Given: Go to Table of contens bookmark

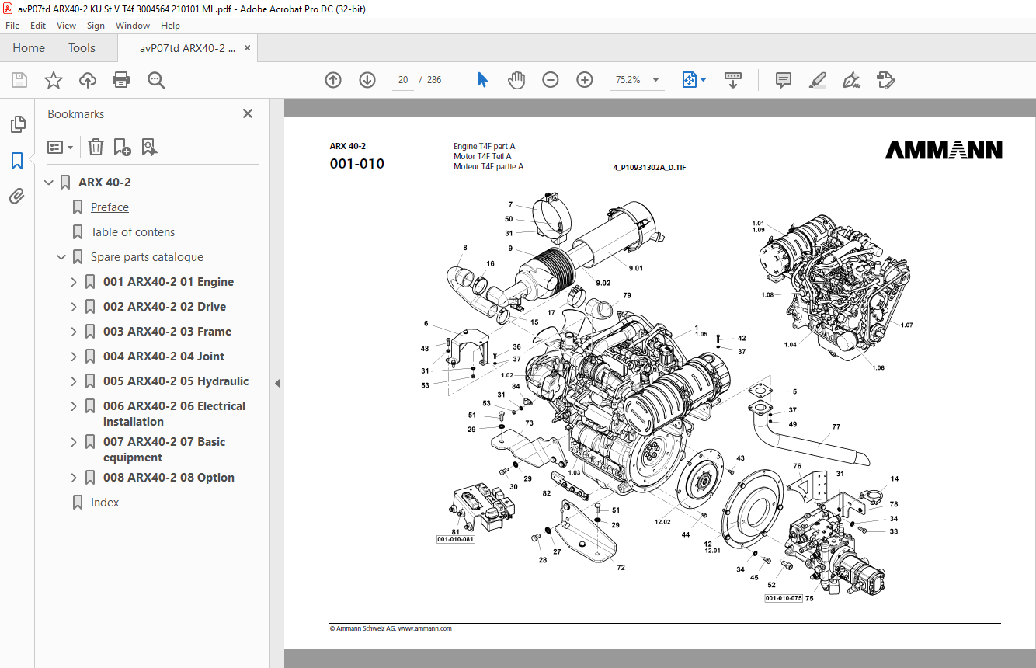Looking at the screenshot, I should tap(133, 232).
